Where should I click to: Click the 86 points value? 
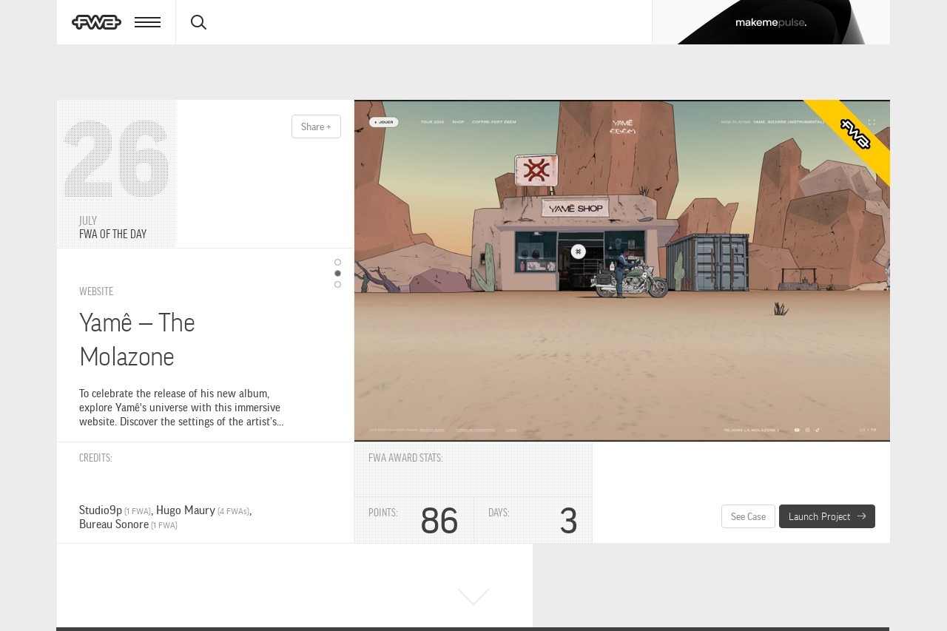(x=439, y=521)
